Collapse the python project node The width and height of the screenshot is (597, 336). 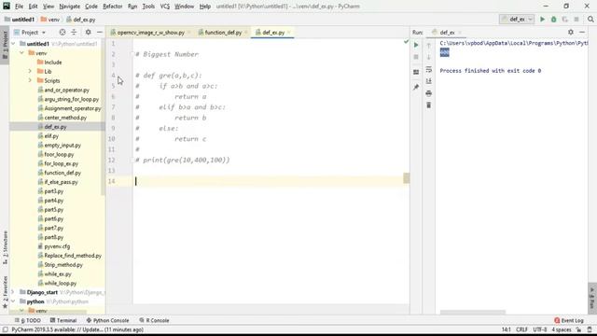13,301
